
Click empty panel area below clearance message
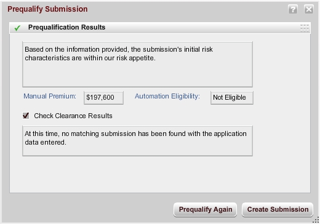(x=160, y=174)
